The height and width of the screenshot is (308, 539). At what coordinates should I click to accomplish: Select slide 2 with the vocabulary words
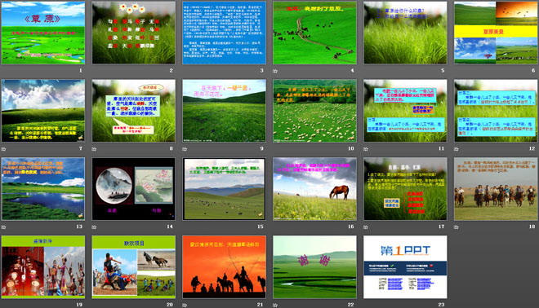pos(134,33)
